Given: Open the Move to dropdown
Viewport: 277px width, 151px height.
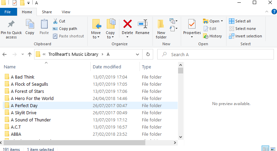Looking at the screenshot, I should tap(96, 35).
